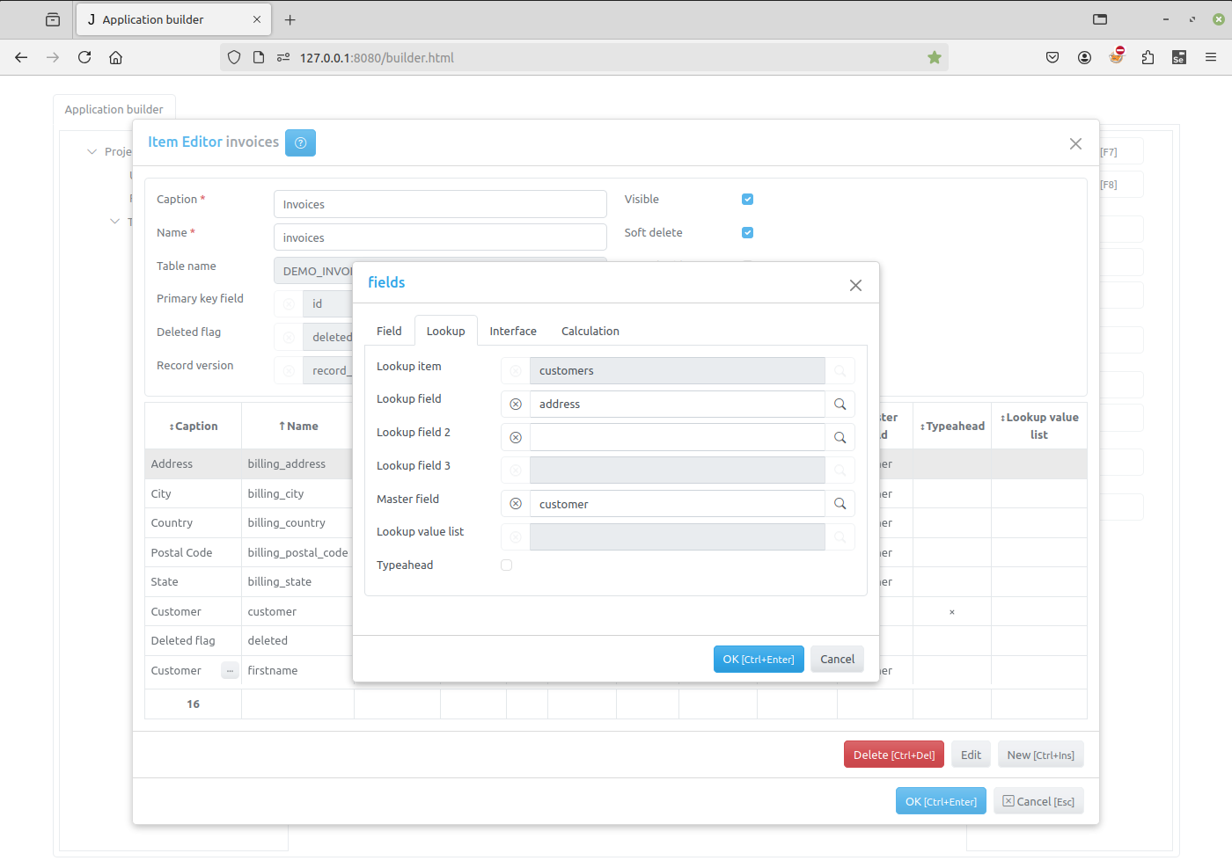Image resolution: width=1232 pixels, height=868 pixels.
Task: Collapse the Project tree node
Action: 92,152
